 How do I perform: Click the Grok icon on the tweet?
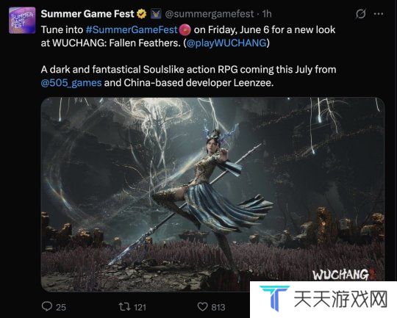click(x=360, y=14)
